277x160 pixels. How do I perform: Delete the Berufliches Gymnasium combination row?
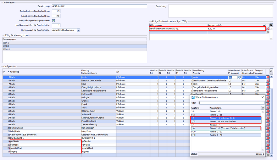(x=268, y=28)
